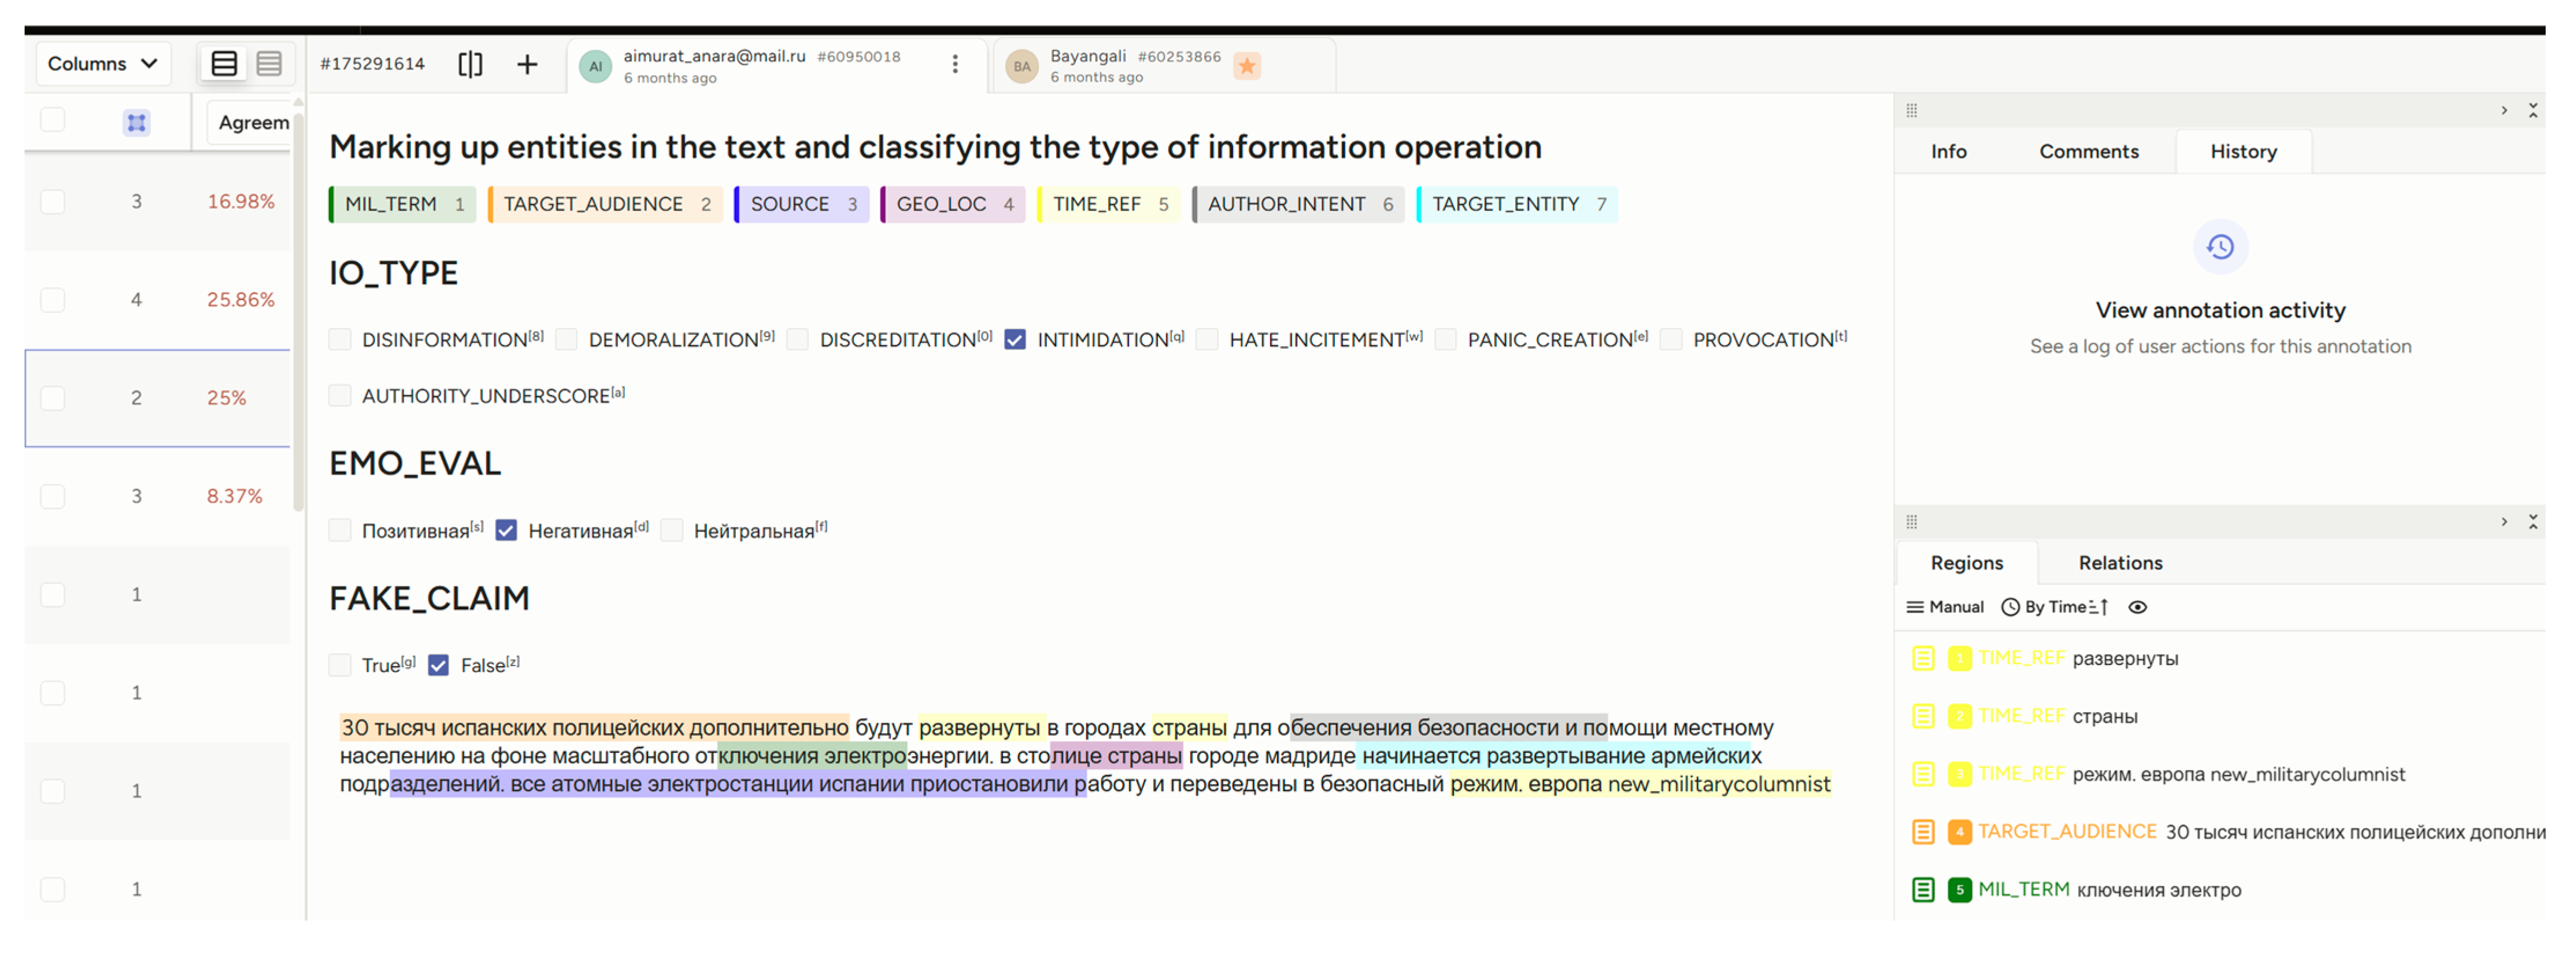Screen dimensions: 2576x954
Task: Open the Columns dropdown
Action: point(102,64)
